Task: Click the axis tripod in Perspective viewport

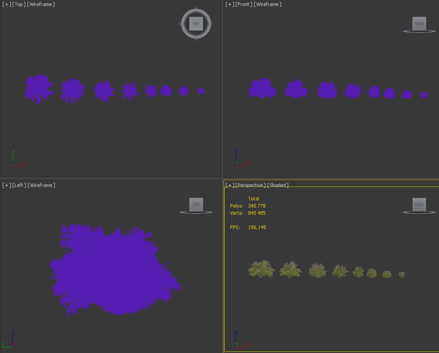Action: [242, 339]
